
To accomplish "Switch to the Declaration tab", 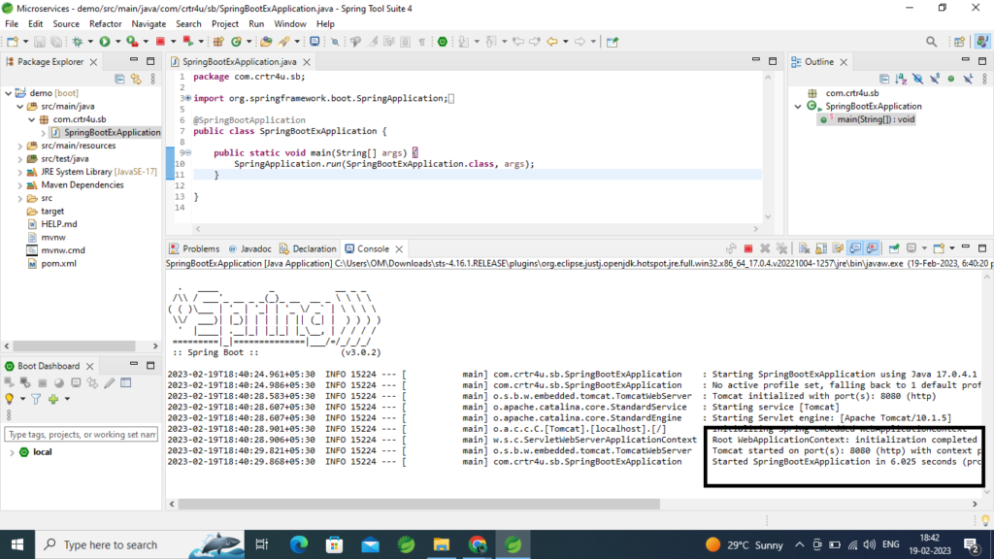I will pos(308,248).
